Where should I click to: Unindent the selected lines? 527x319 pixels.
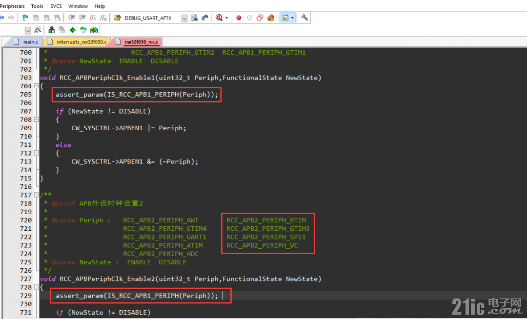(x=82, y=18)
